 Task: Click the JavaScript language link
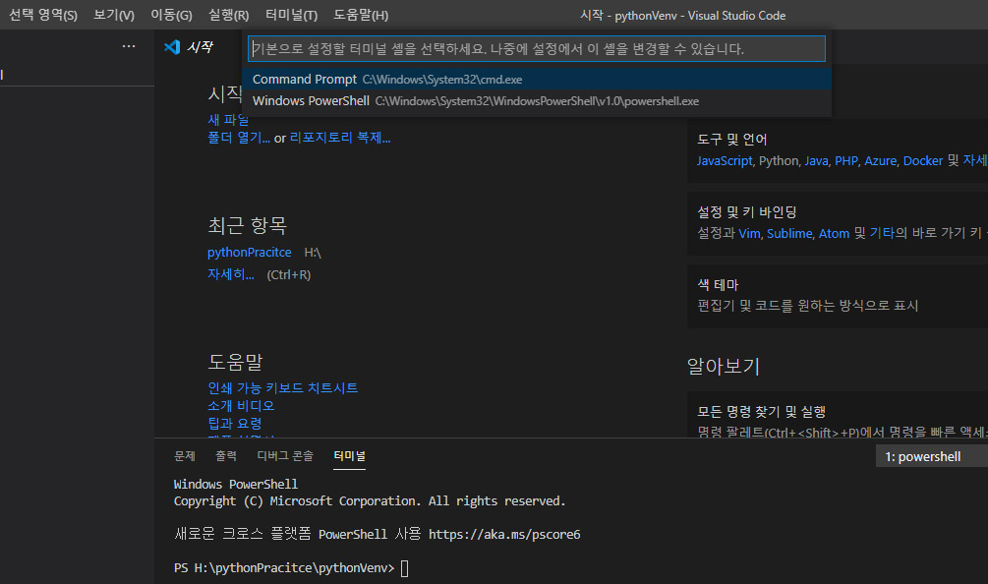[725, 160]
